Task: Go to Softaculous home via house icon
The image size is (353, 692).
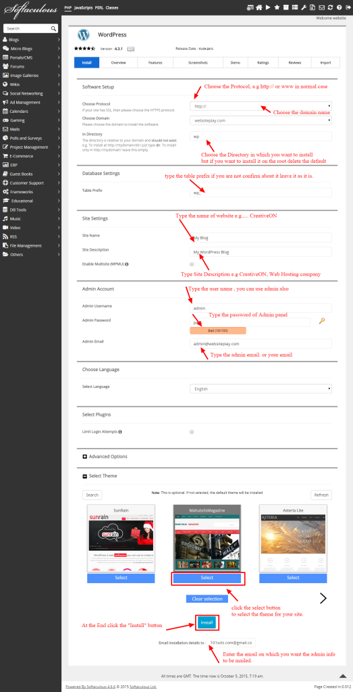Action: point(259,7)
